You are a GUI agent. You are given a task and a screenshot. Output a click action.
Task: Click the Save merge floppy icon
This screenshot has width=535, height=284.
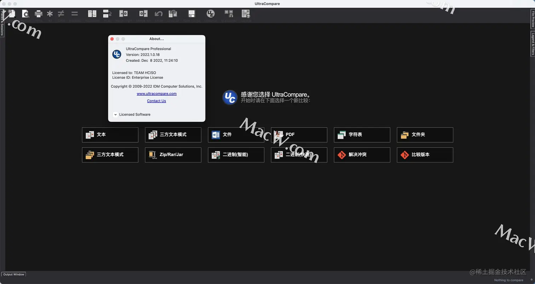pos(191,14)
